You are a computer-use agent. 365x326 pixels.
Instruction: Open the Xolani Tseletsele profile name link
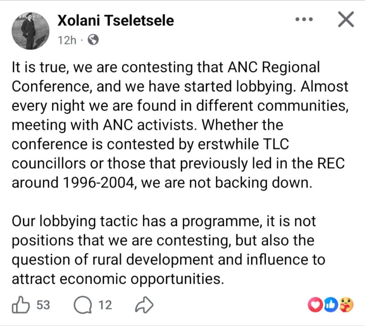pos(115,21)
